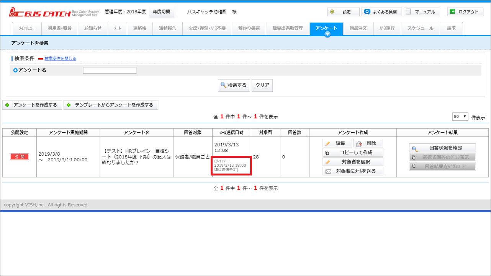Switch to バス運行 tab
Image resolution: width=491 pixels, height=276 pixels.
[x=387, y=28]
